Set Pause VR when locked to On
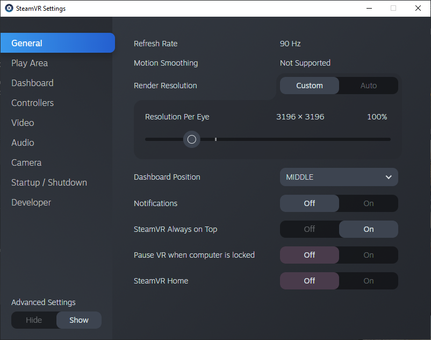The width and height of the screenshot is (431, 340). (x=369, y=255)
